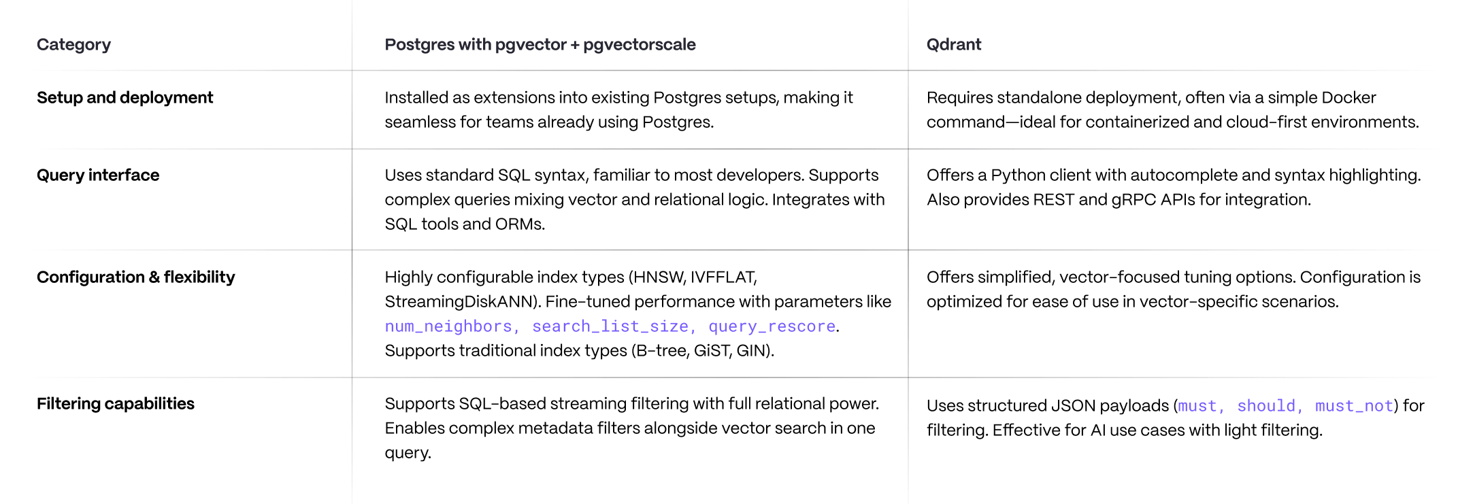The image size is (1473, 504).
Task: Click the text mentioning B-tree, GiST, GIN indexes
Action: click(579, 351)
